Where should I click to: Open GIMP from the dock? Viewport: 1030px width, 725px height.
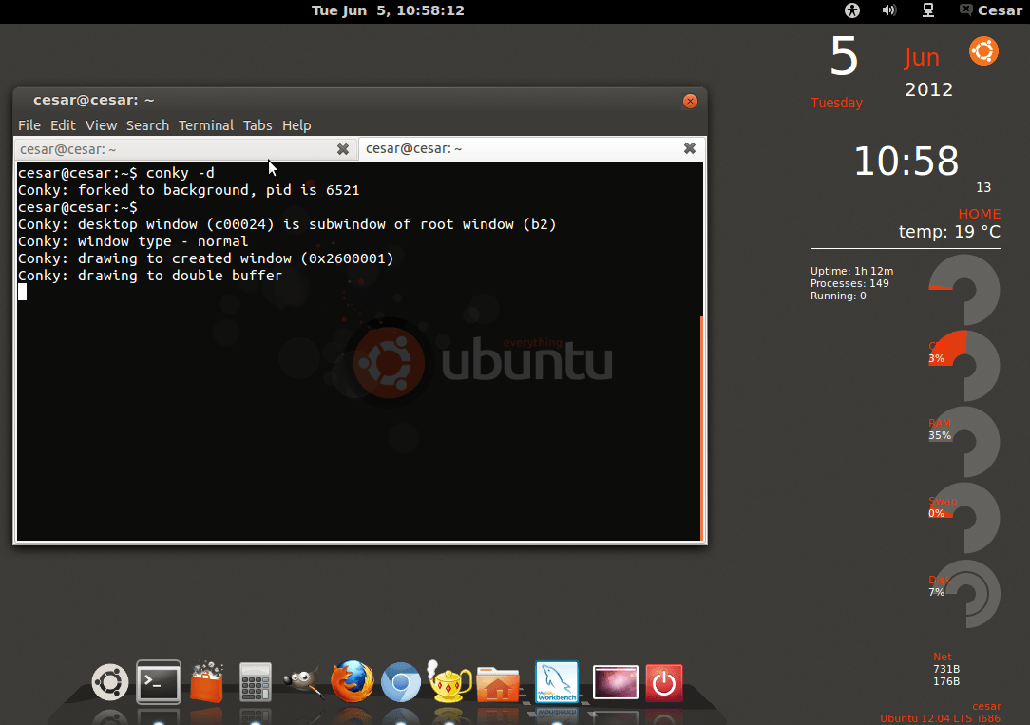(x=304, y=682)
